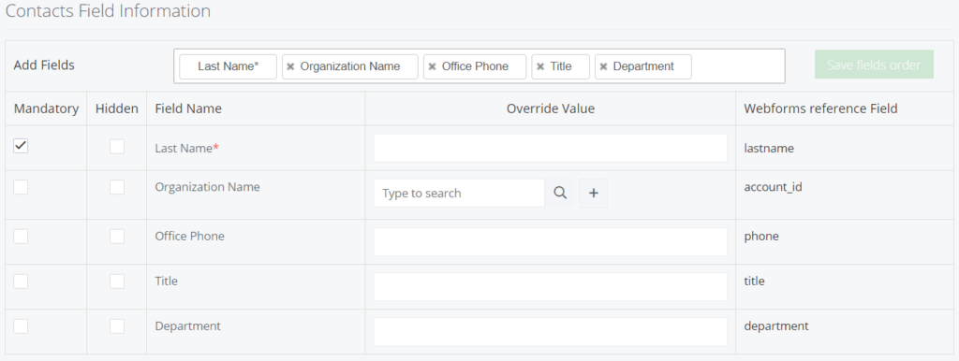Screen dimensions: 959x361
Task: Click the Override Value column header
Action: (551, 108)
